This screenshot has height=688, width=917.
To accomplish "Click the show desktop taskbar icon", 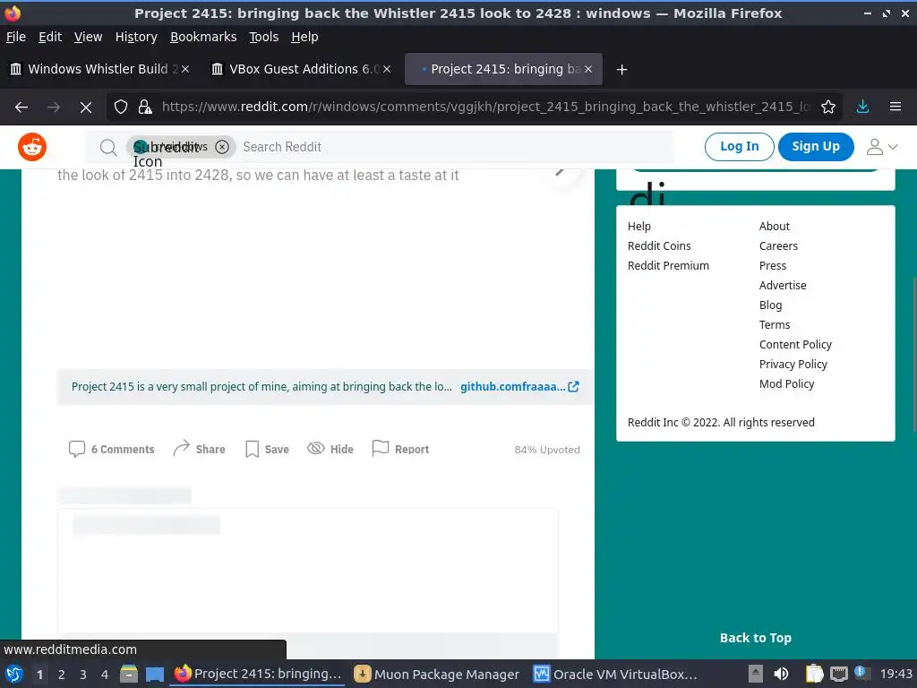I will [154, 675].
